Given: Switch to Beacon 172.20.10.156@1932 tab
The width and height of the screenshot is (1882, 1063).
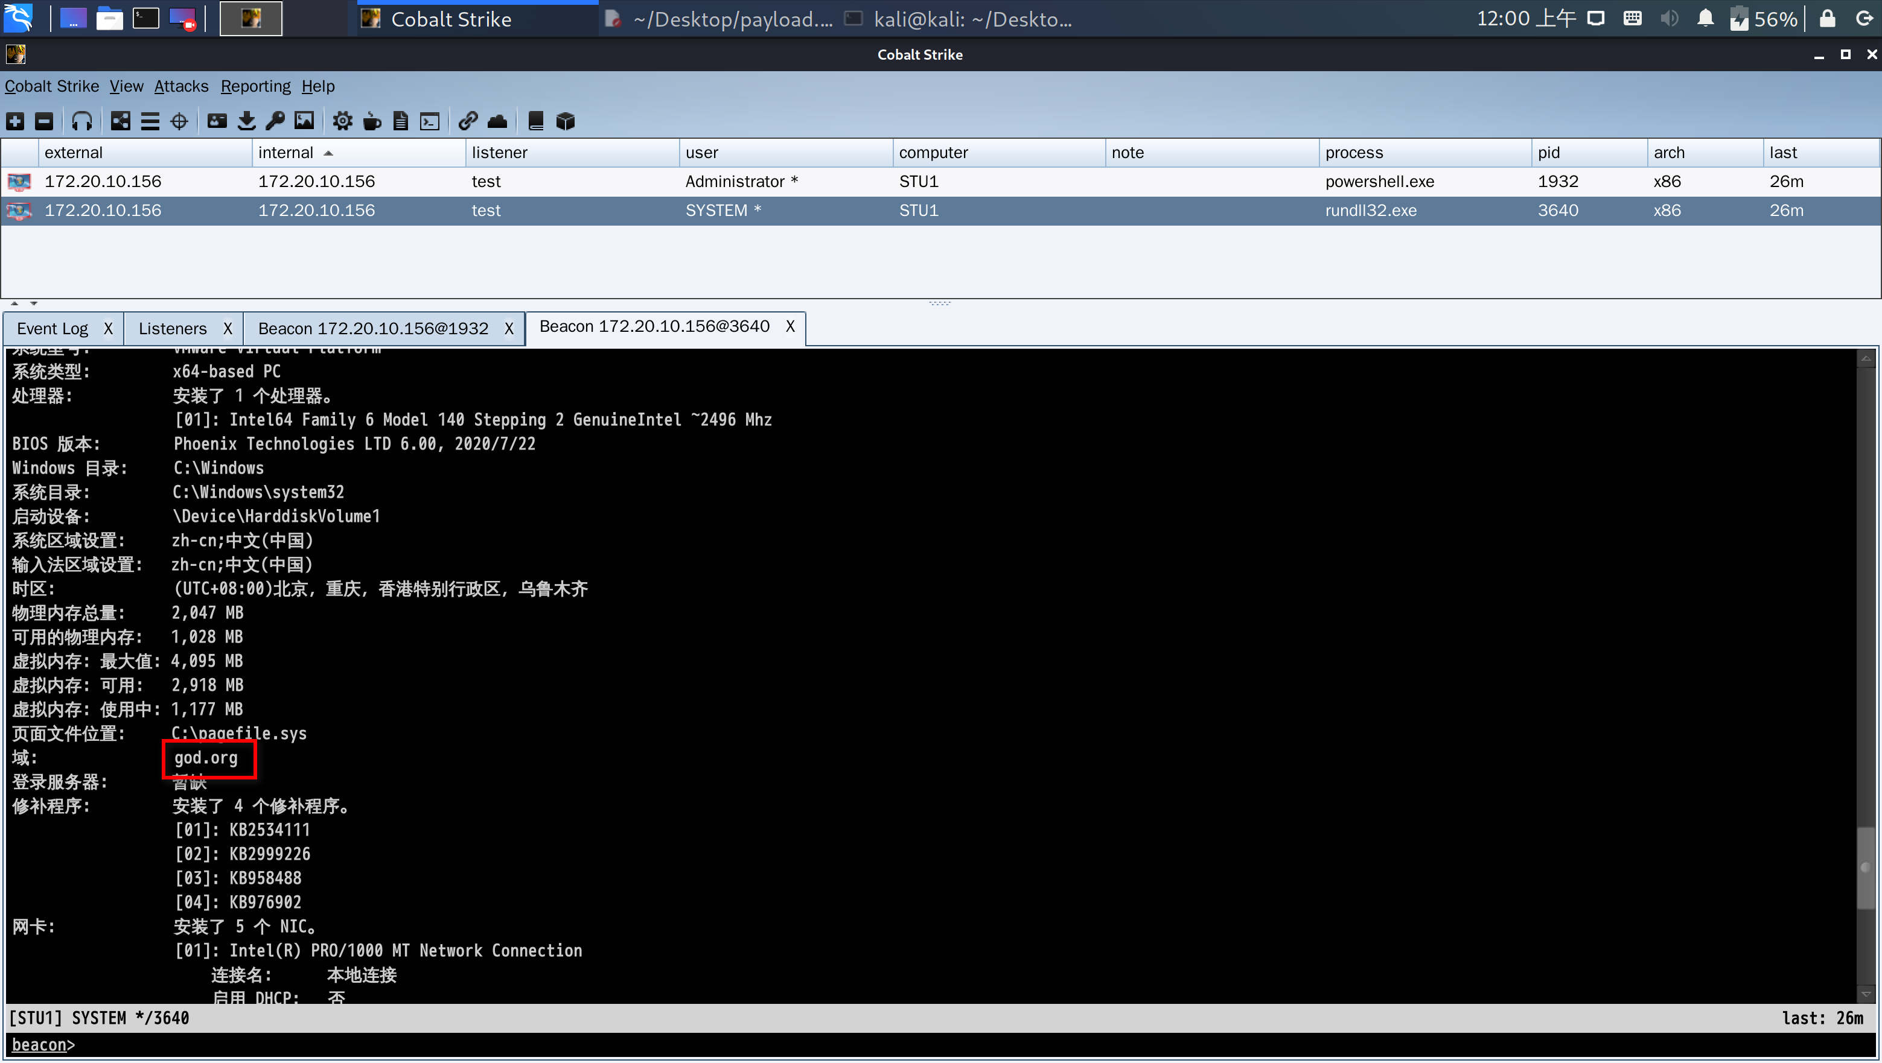Looking at the screenshot, I should pyautogui.click(x=372, y=329).
